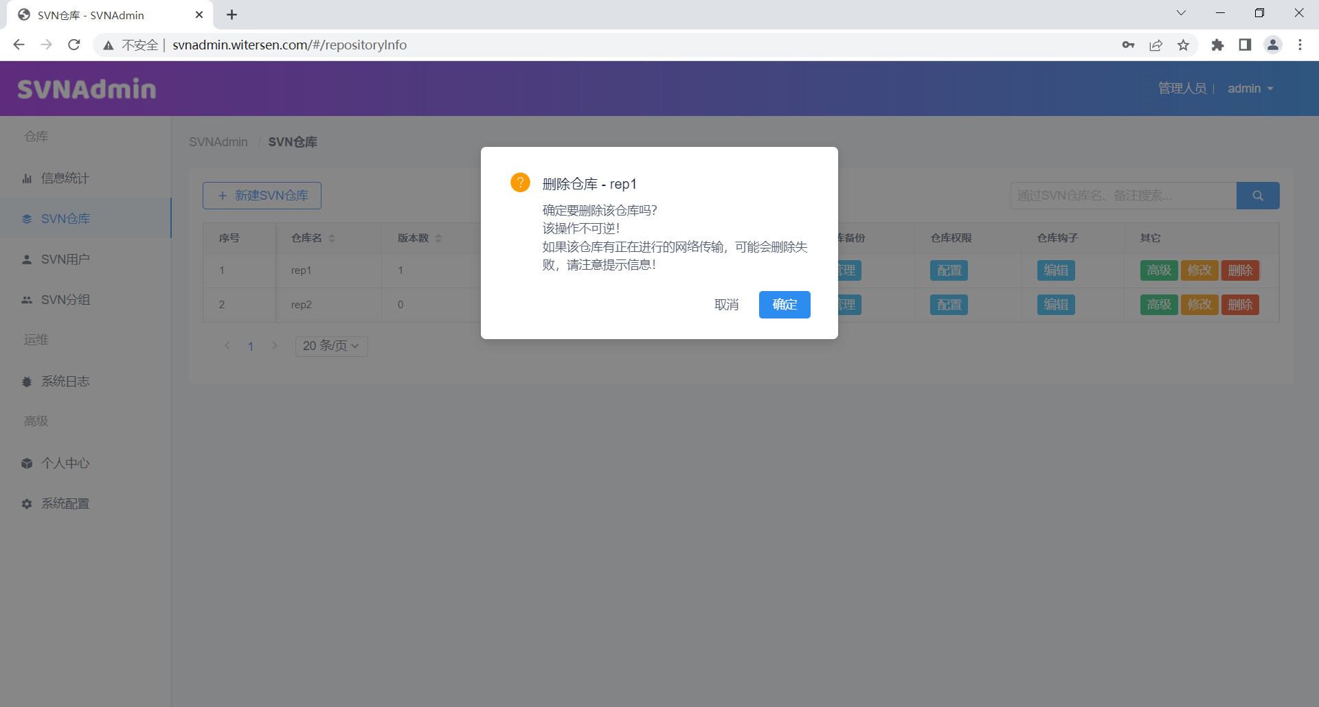Click the person icon beside SVN用户
The width and height of the screenshot is (1319, 707).
click(x=27, y=259)
